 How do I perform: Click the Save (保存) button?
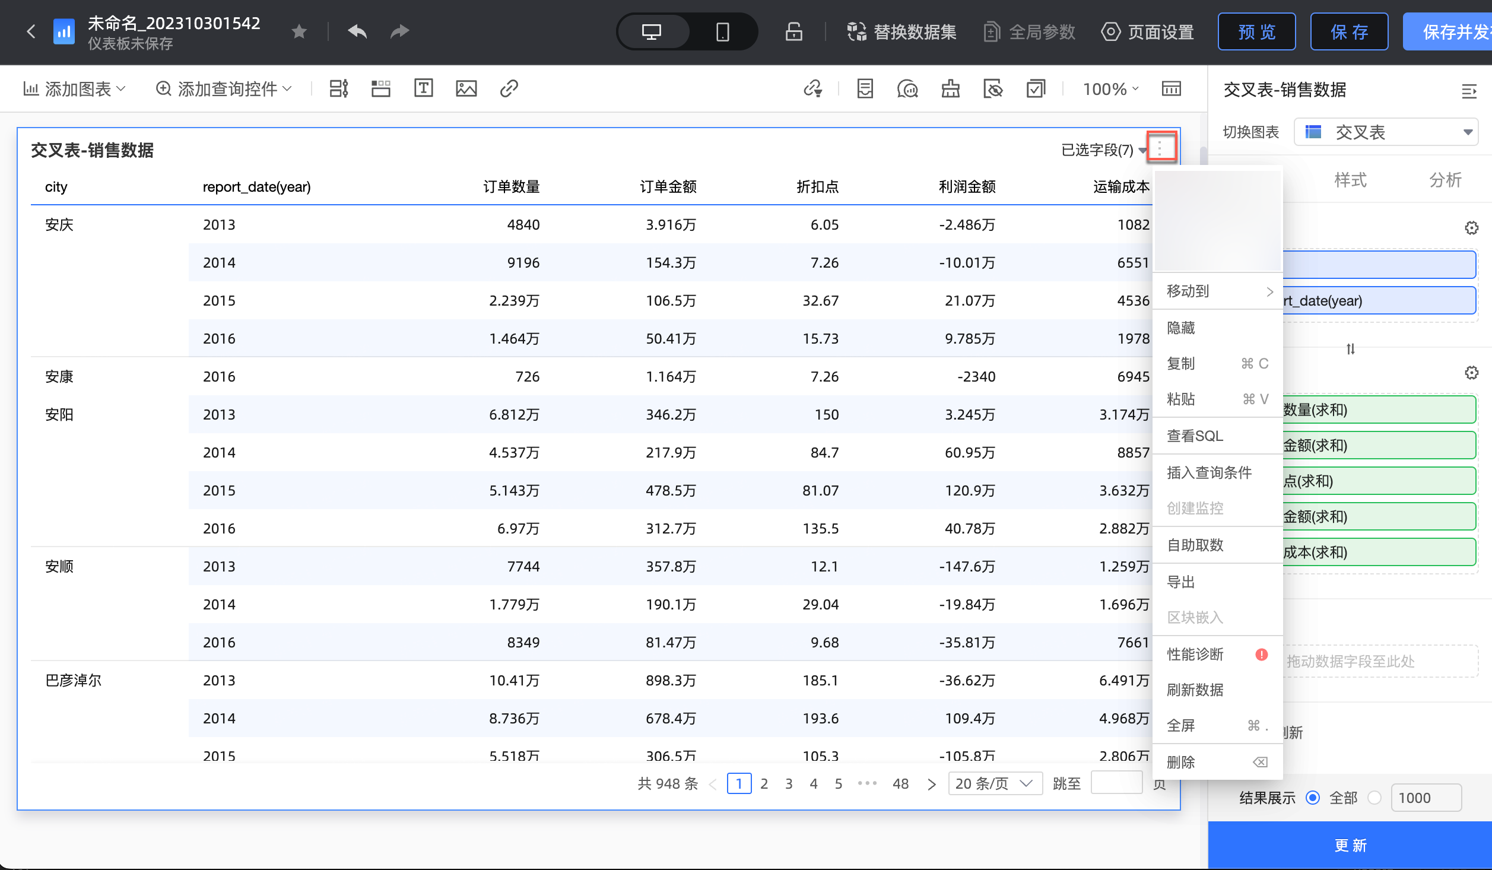pyautogui.click(x=1349, y=31)
